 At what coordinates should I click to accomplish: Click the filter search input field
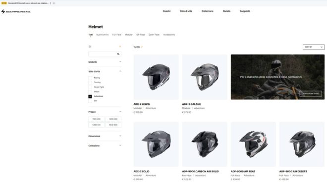[102, 54]
